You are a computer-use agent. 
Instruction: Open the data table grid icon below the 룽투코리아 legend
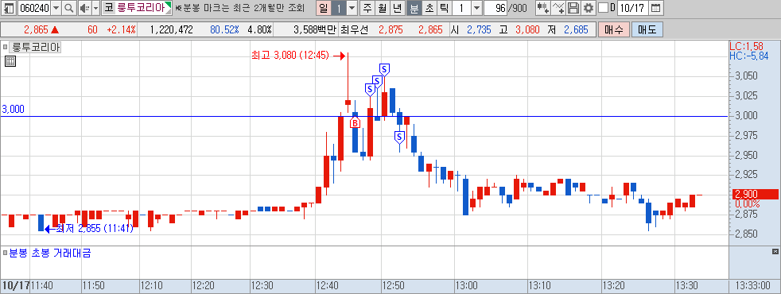pyautogui.click(x=10, y=62)
